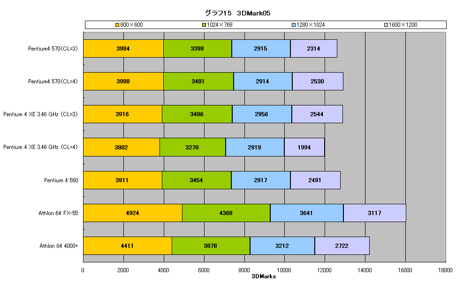The height and width of the screenshot is (283, 456).
Task: Click the lavender bar segment valued 1994
Action: tap(304, 147)
